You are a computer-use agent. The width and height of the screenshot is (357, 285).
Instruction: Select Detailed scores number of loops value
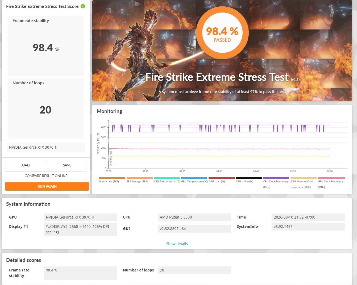pyautogui.click(x=194, y=270)
